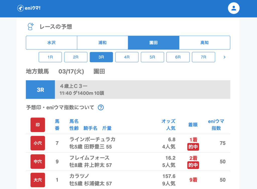Viewport: 257px width, 189px height.
Task: Switch to the 浦和 racecourse tab
Action: (x=102, y=43)
